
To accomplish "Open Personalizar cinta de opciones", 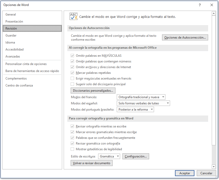I will [x=32, y=64].
